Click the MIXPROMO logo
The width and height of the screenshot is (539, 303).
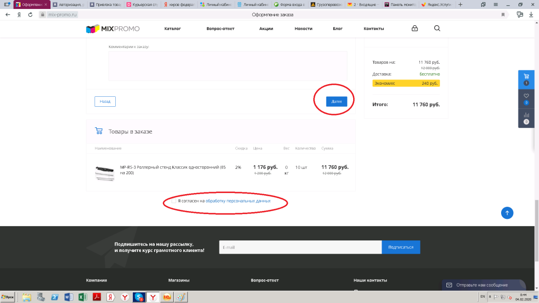113,28
